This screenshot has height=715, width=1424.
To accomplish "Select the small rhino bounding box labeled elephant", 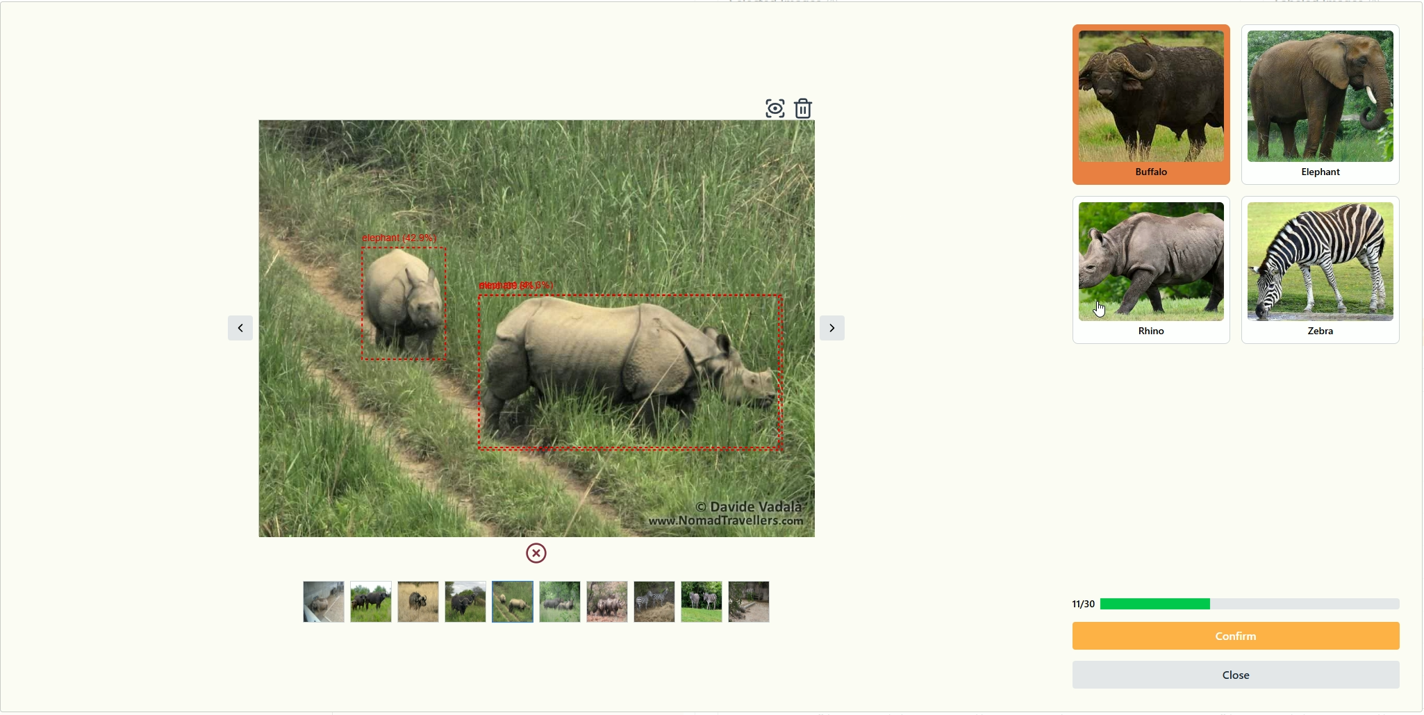I will click(x=404, y=304).
